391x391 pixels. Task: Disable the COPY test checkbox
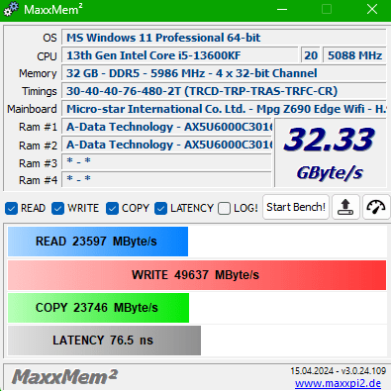(x=112, y=209)
